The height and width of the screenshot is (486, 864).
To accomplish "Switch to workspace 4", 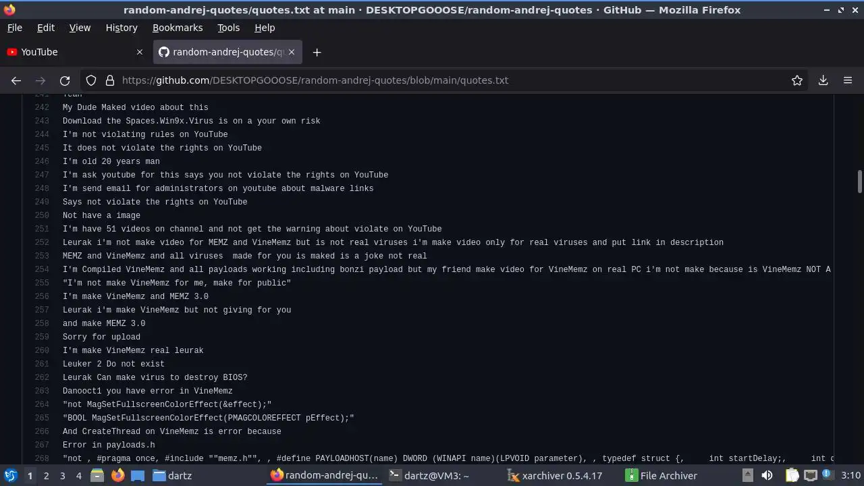I will coord(78,476).
